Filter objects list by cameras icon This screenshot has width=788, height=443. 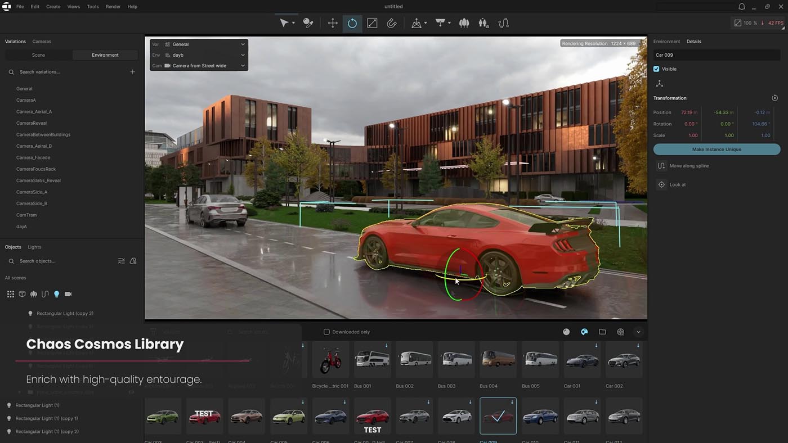pos(68,294)
